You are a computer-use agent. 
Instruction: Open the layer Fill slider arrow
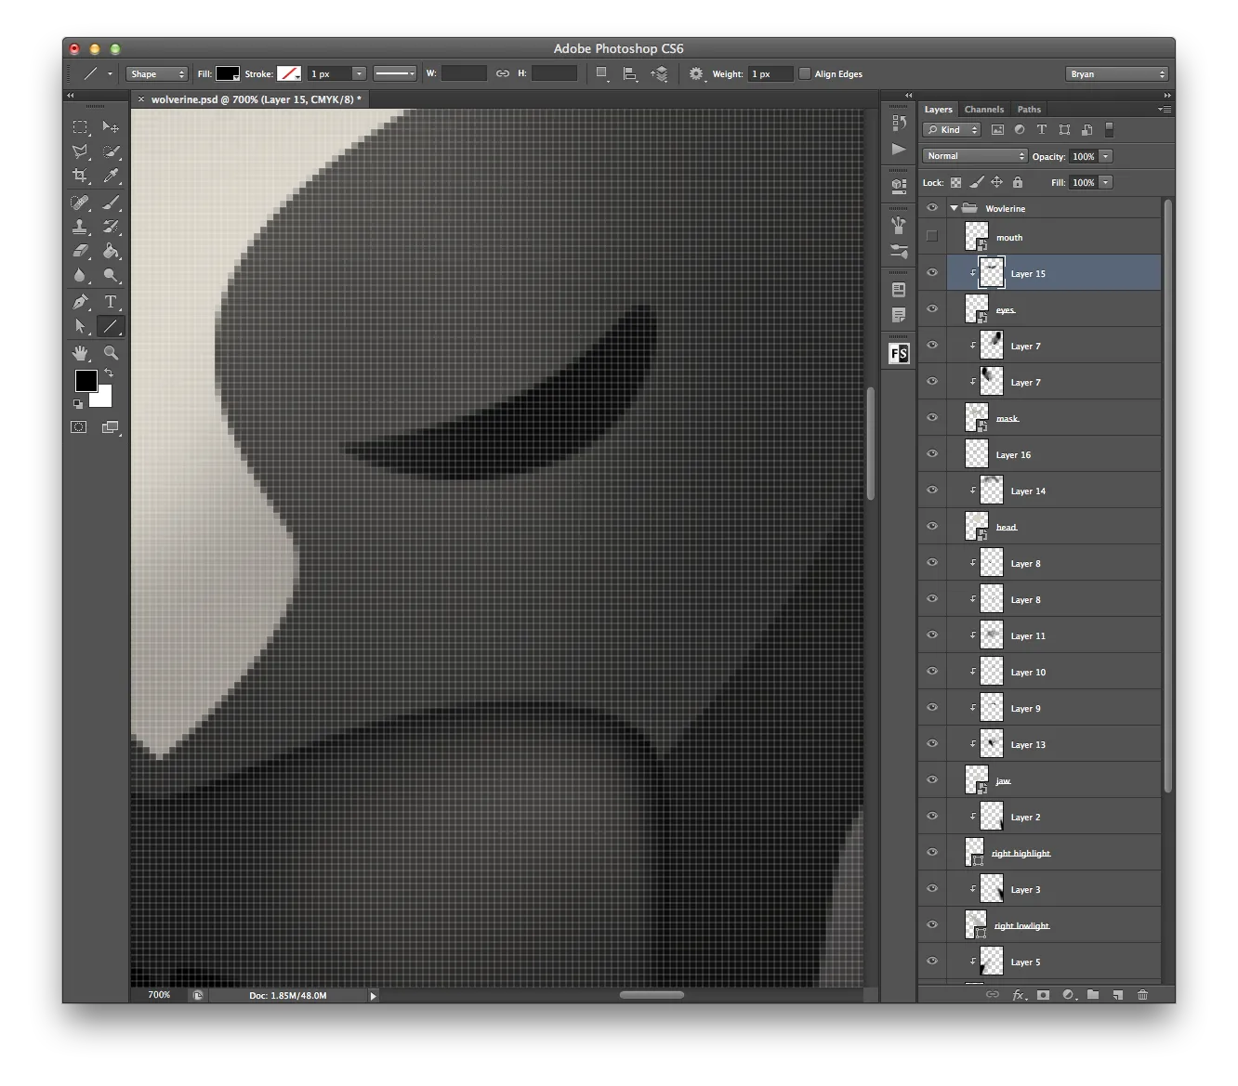tap(1106, 182)
